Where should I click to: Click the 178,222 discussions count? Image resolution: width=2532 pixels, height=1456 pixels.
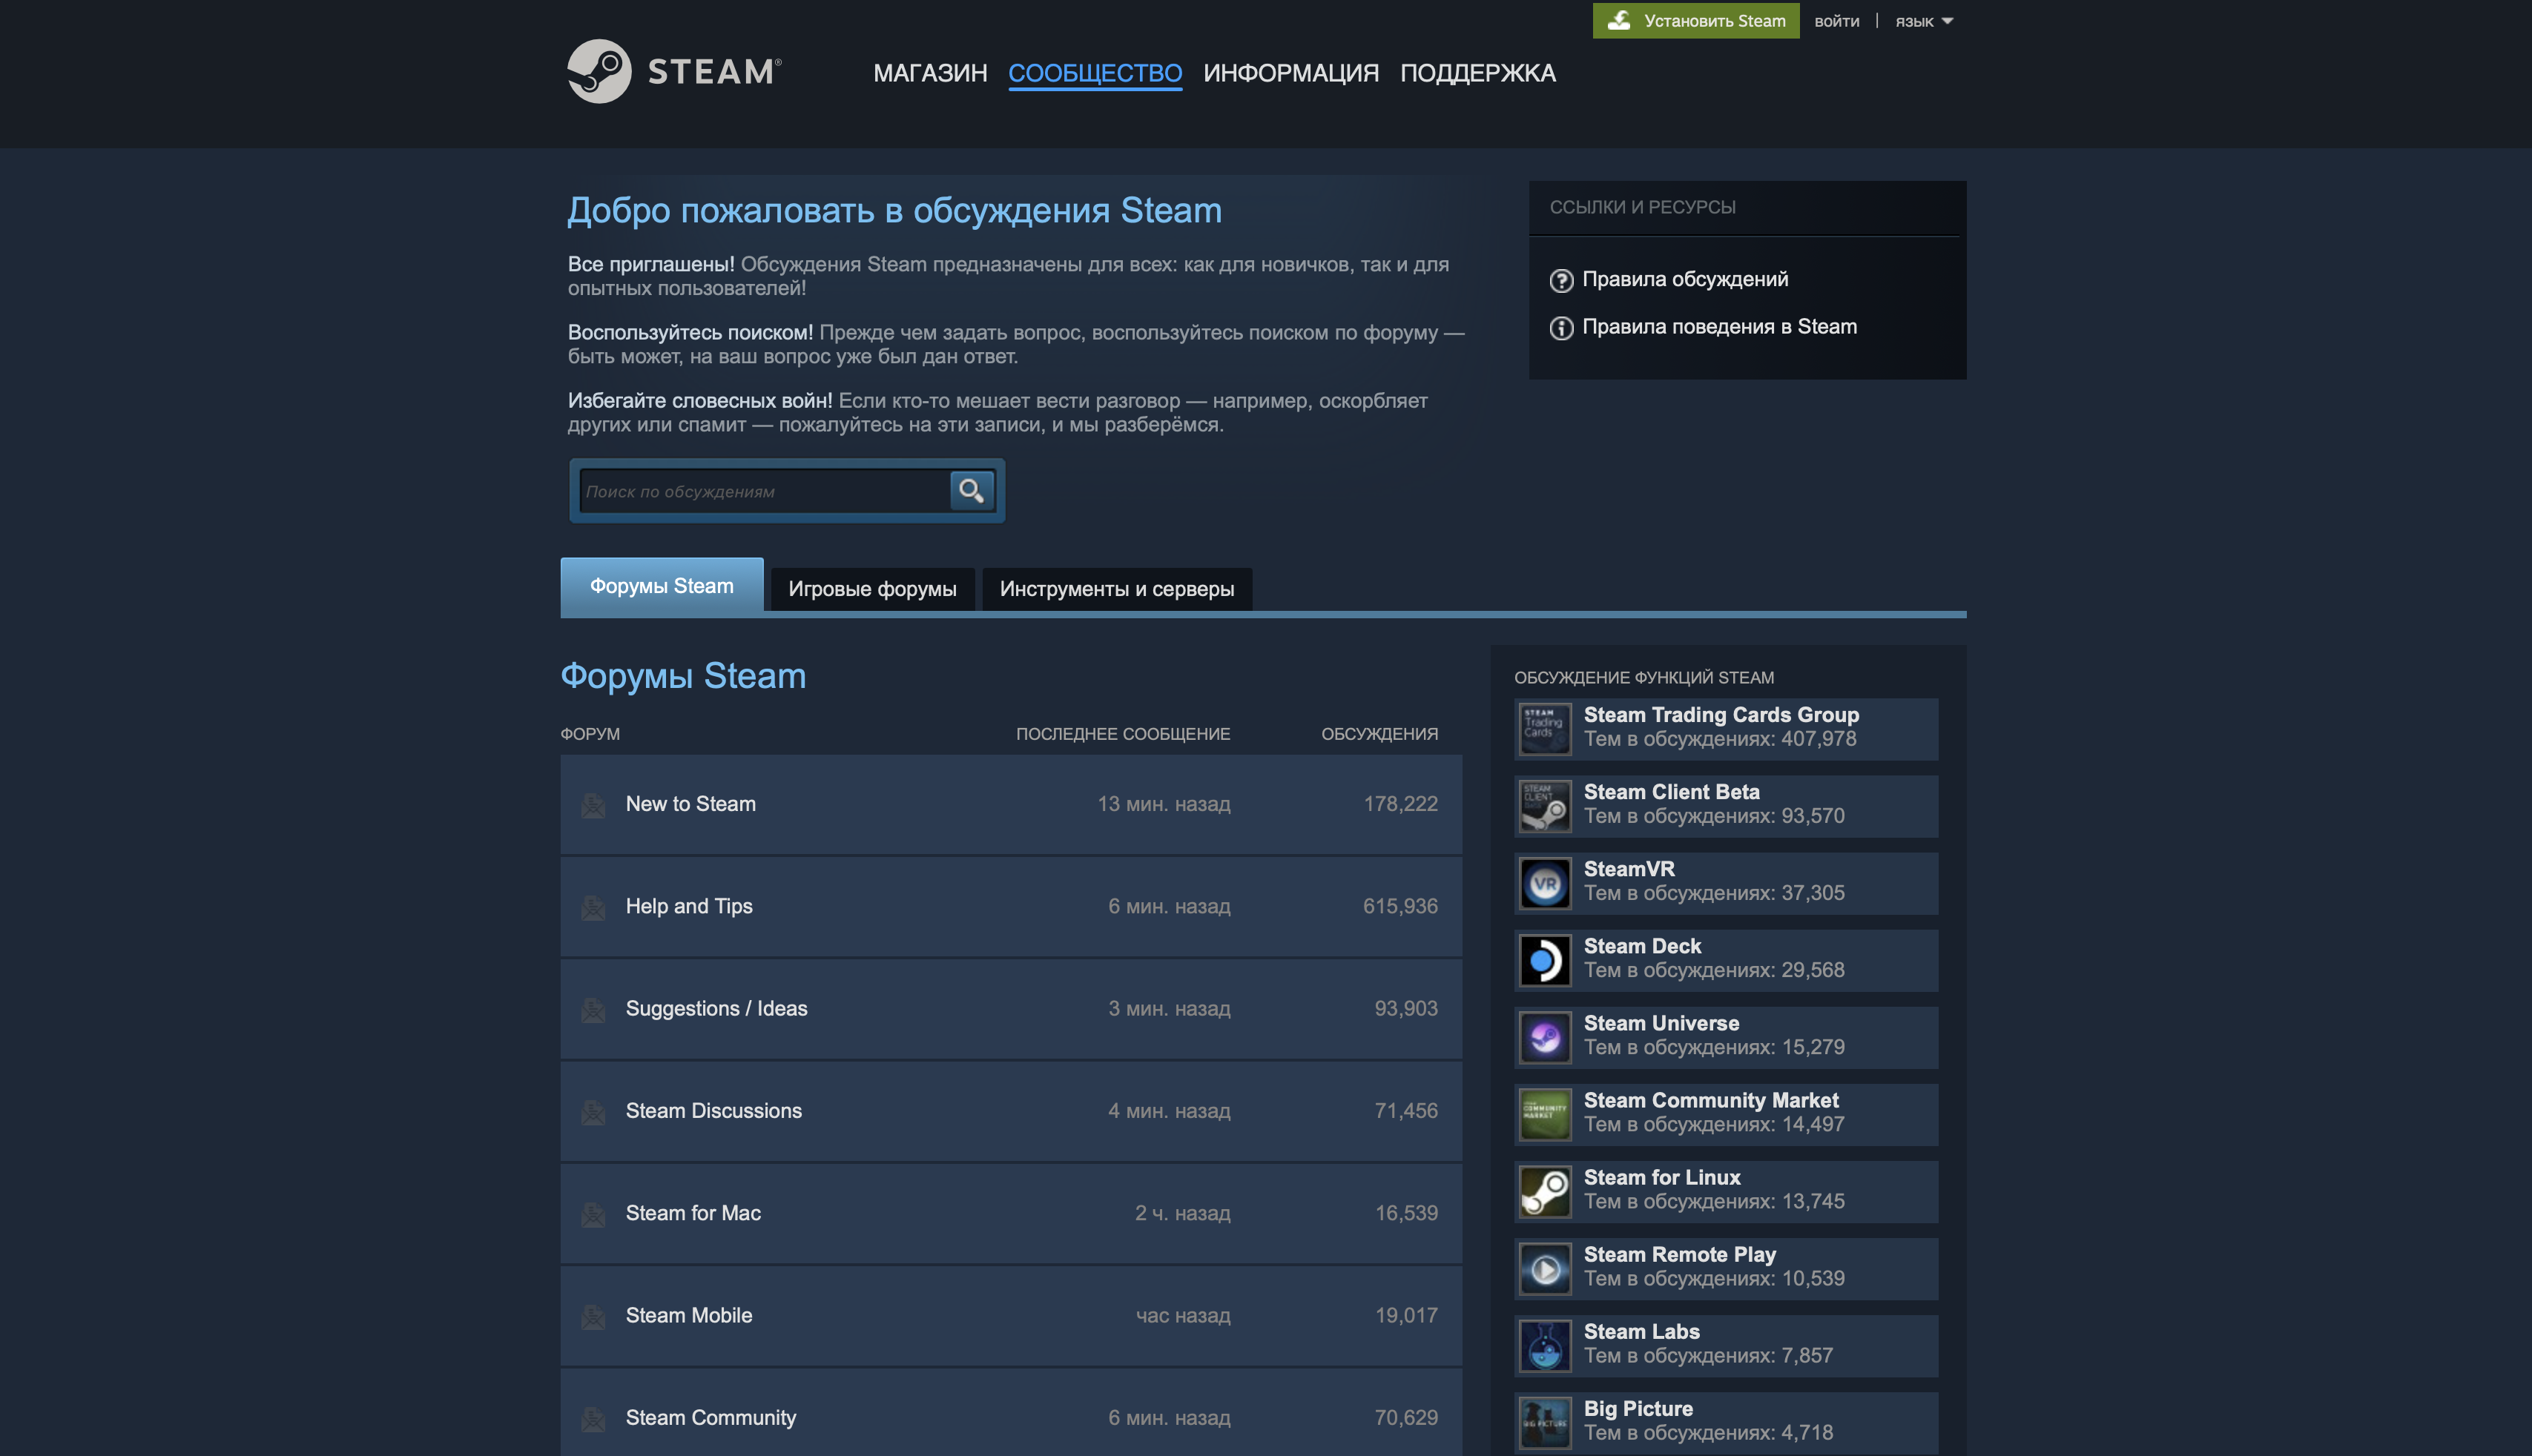pyautogui.click(x=1400, y=804)
